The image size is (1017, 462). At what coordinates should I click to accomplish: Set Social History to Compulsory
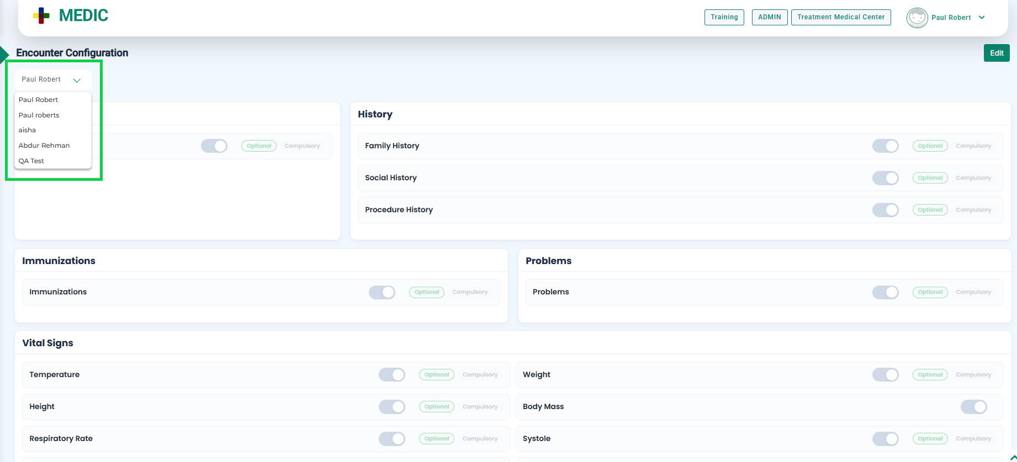pos(973,178)
